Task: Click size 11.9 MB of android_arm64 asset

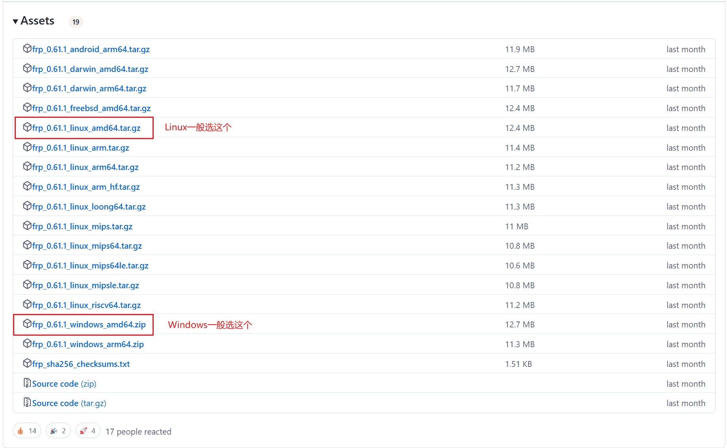Action: [520, 49]
